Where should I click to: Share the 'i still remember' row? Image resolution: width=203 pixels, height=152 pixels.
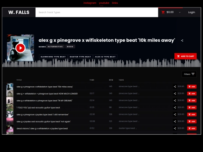(x=175, y=114)
